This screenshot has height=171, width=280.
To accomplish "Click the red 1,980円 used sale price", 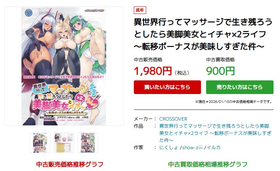I will pos(153,71).
